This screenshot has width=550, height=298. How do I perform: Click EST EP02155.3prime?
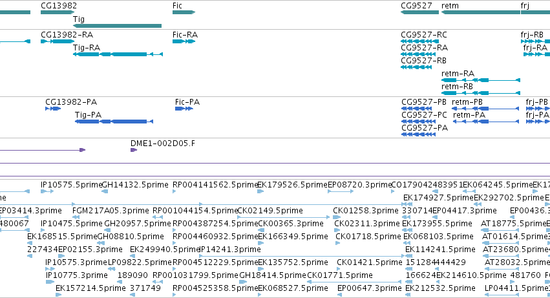(x=90, y=250)
